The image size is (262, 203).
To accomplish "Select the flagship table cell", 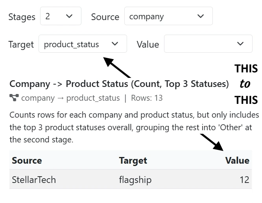I will click(135, 180).
